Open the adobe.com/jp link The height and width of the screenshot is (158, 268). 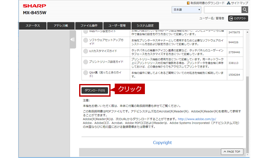pyautogui.click(x=197, y=119)
